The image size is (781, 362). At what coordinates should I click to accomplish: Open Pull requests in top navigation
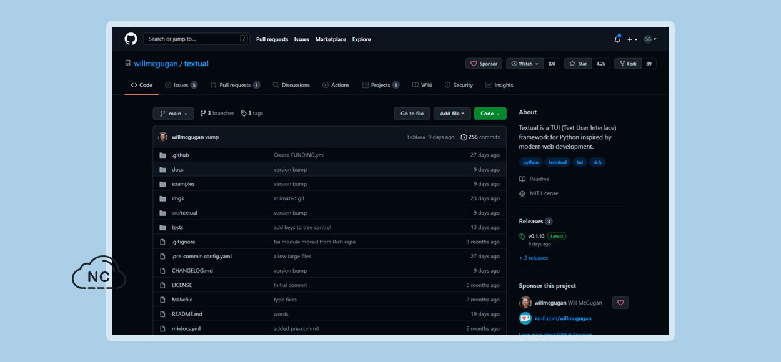[272, 39]
